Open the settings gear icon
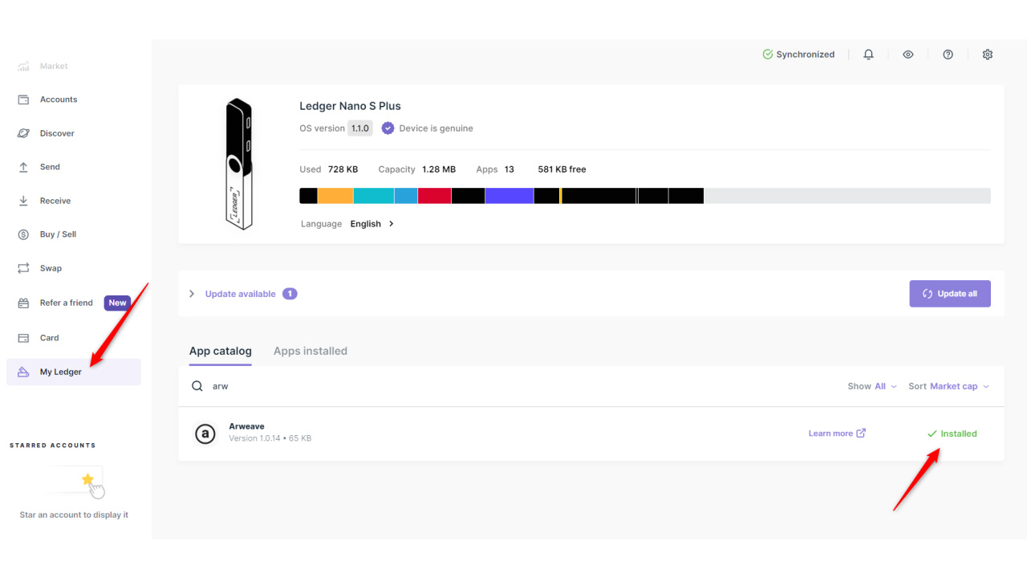 click(988, 55)
